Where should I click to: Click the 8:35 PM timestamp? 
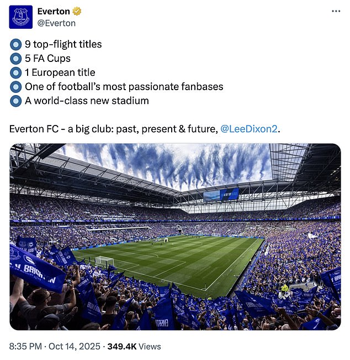[26, 346]
